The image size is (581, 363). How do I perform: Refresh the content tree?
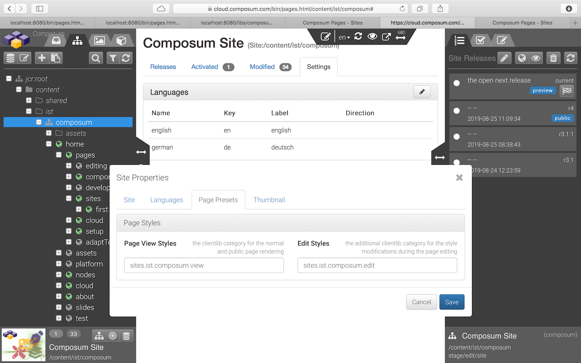pos(126,58)
